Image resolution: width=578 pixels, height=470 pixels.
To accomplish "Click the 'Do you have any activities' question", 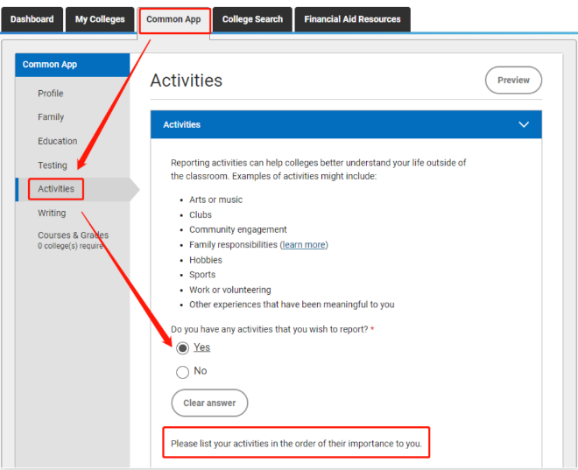I will point(270,329).
